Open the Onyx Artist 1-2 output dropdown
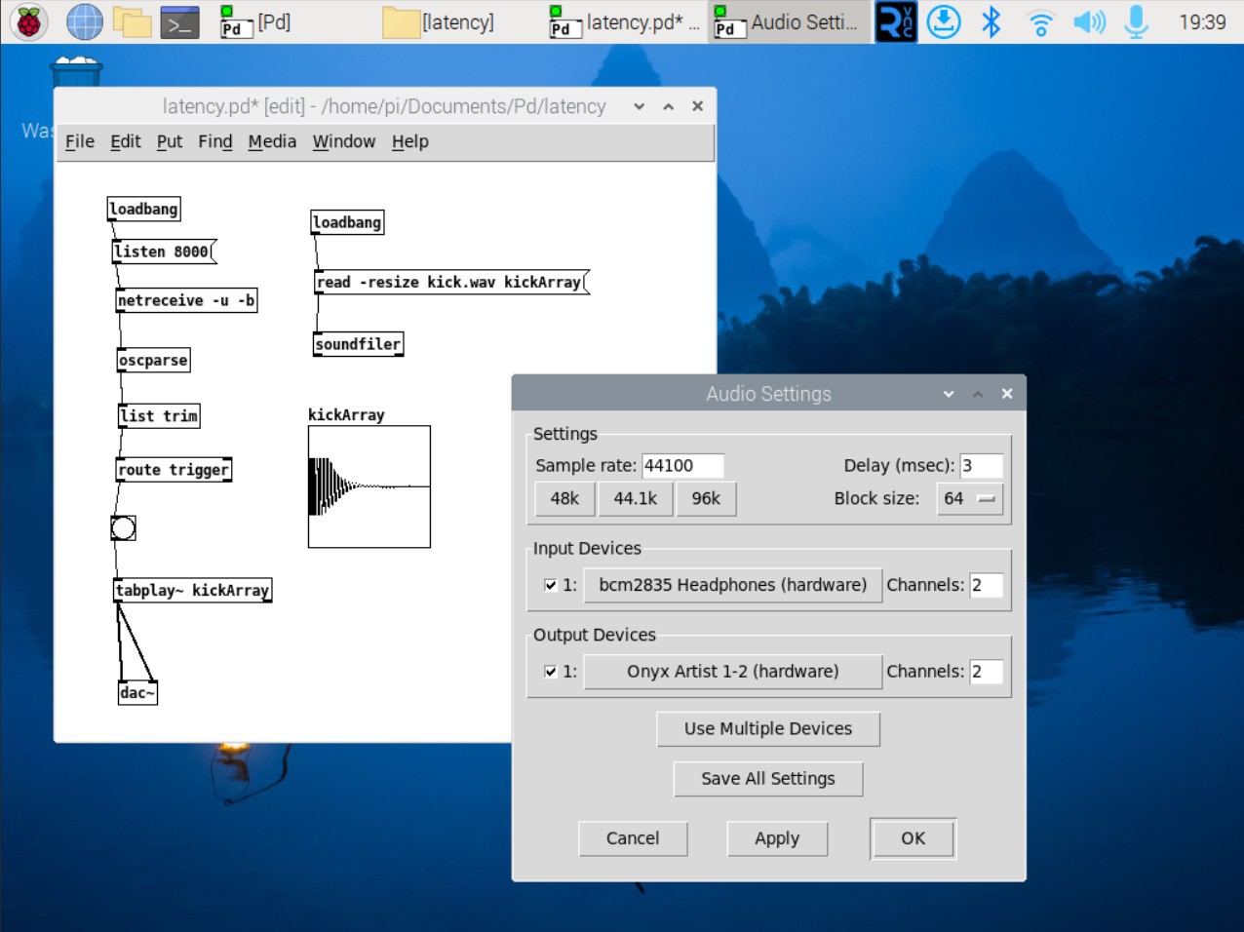This screenshot has height=932, width=1244. (732, 672)
